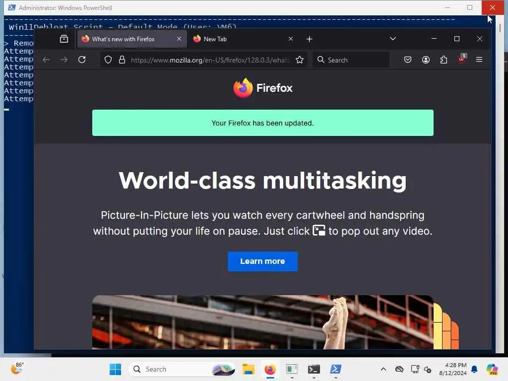
Task: View site security padlock information
Action: click(x=122, y=60)
